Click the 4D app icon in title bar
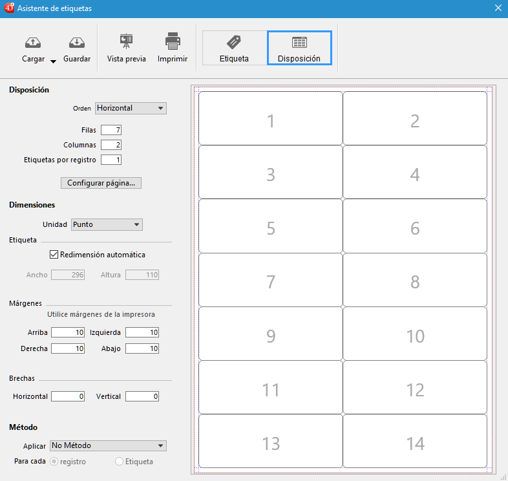 [8, 8]
